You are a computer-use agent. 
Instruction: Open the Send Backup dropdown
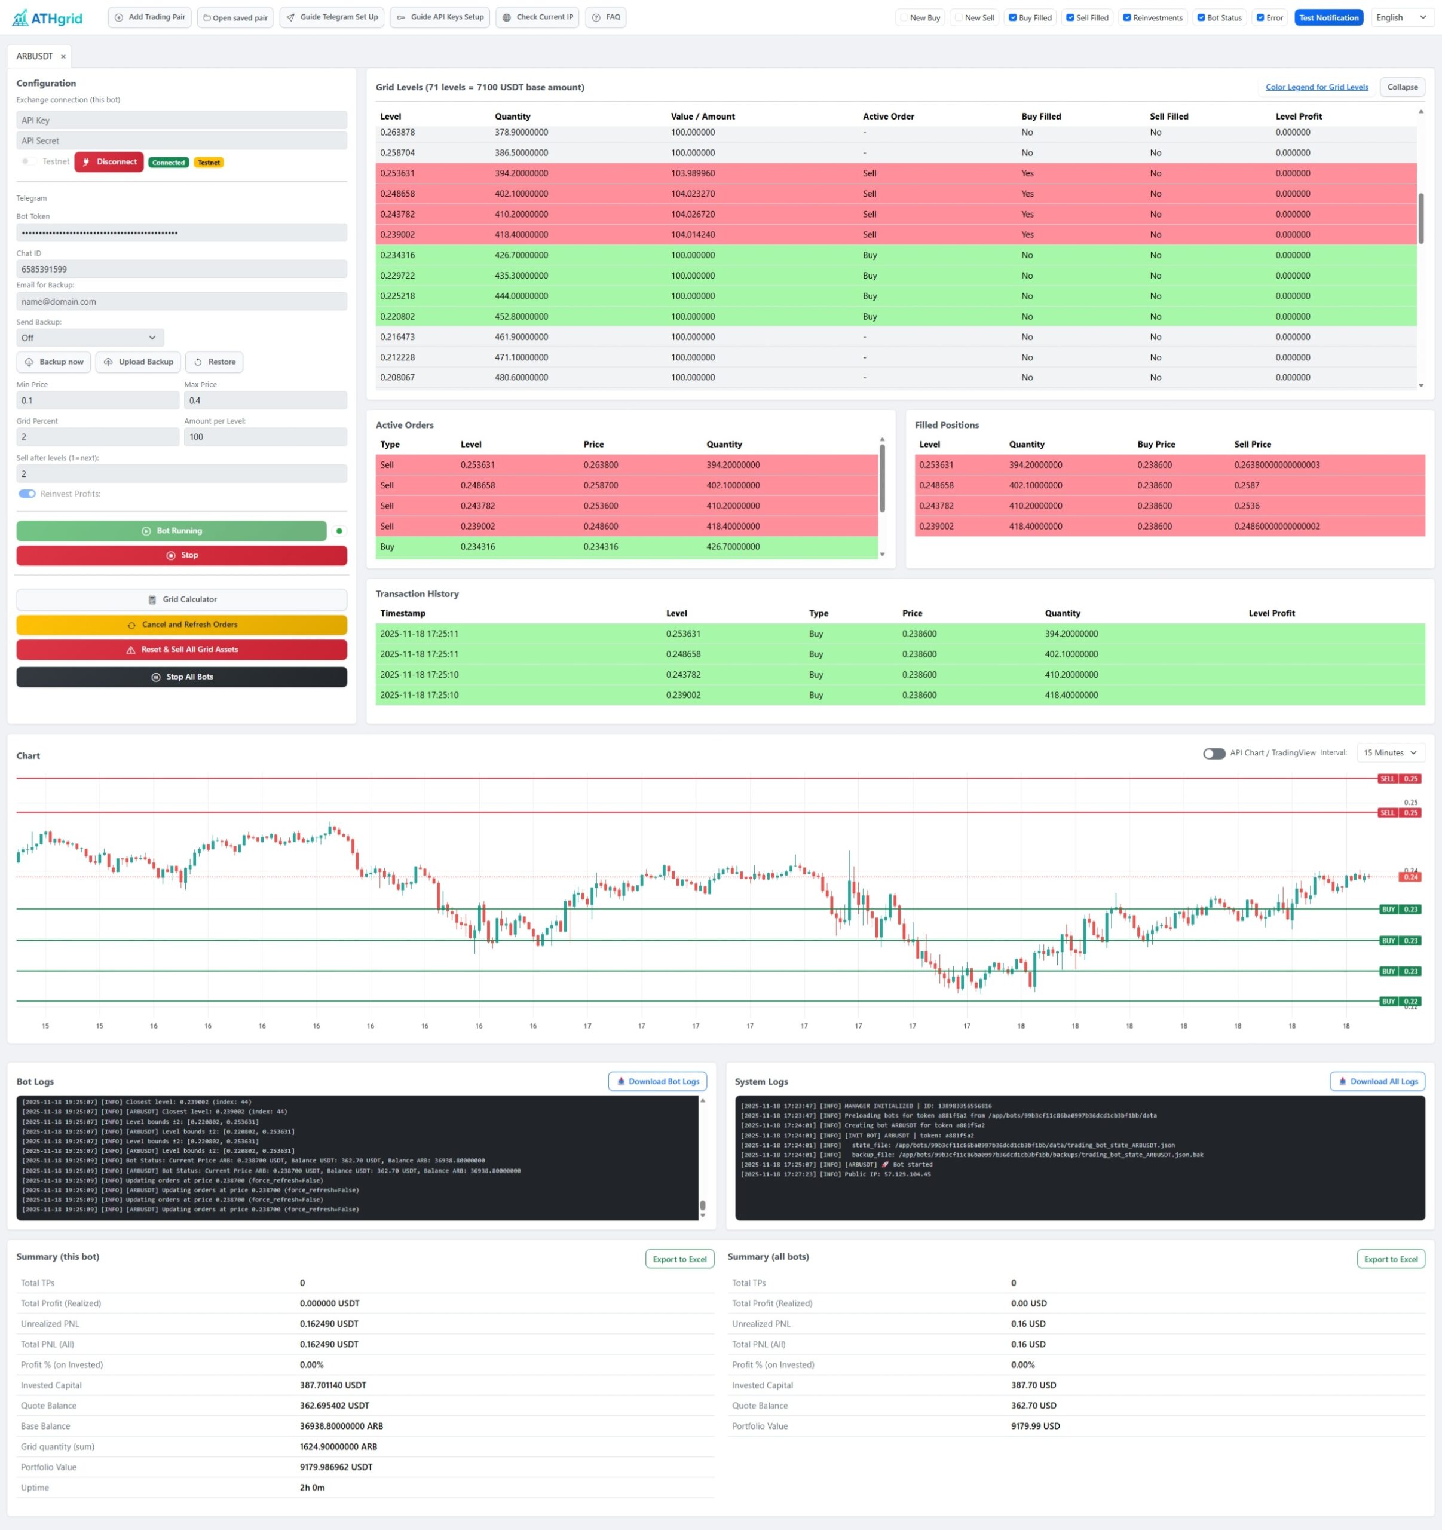89,338
